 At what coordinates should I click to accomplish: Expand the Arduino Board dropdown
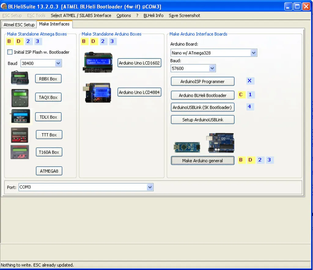[x=253, y=53]
